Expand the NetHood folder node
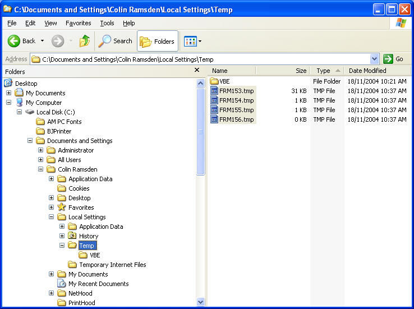This screenshot has height=309, width=414. pyautogui.click(x=51, y=293)
